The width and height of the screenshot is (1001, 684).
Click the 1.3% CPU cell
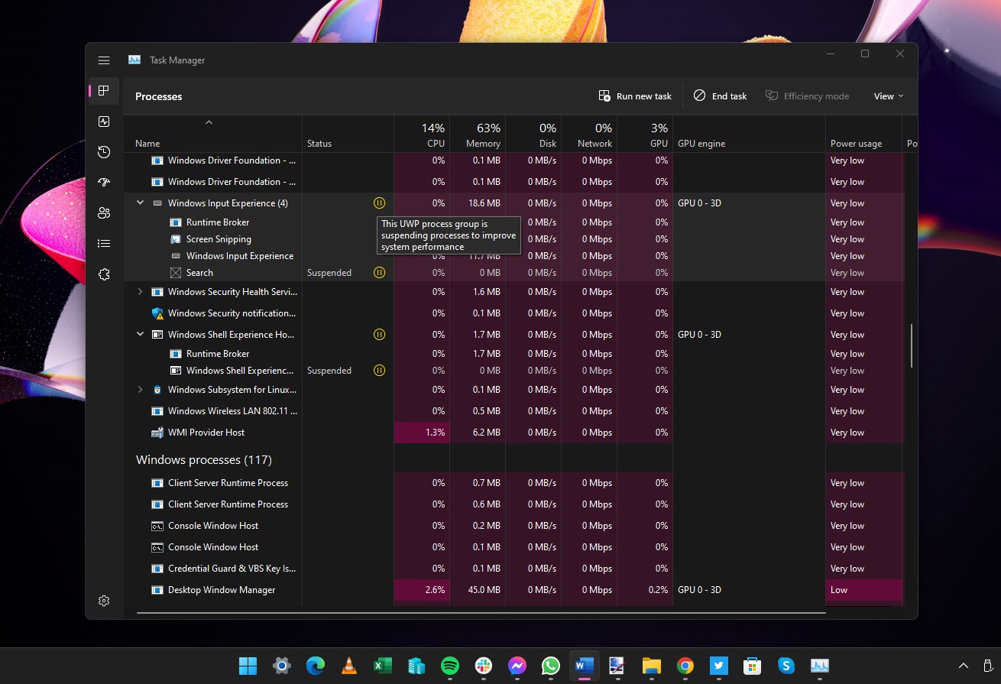pos(422,433)
